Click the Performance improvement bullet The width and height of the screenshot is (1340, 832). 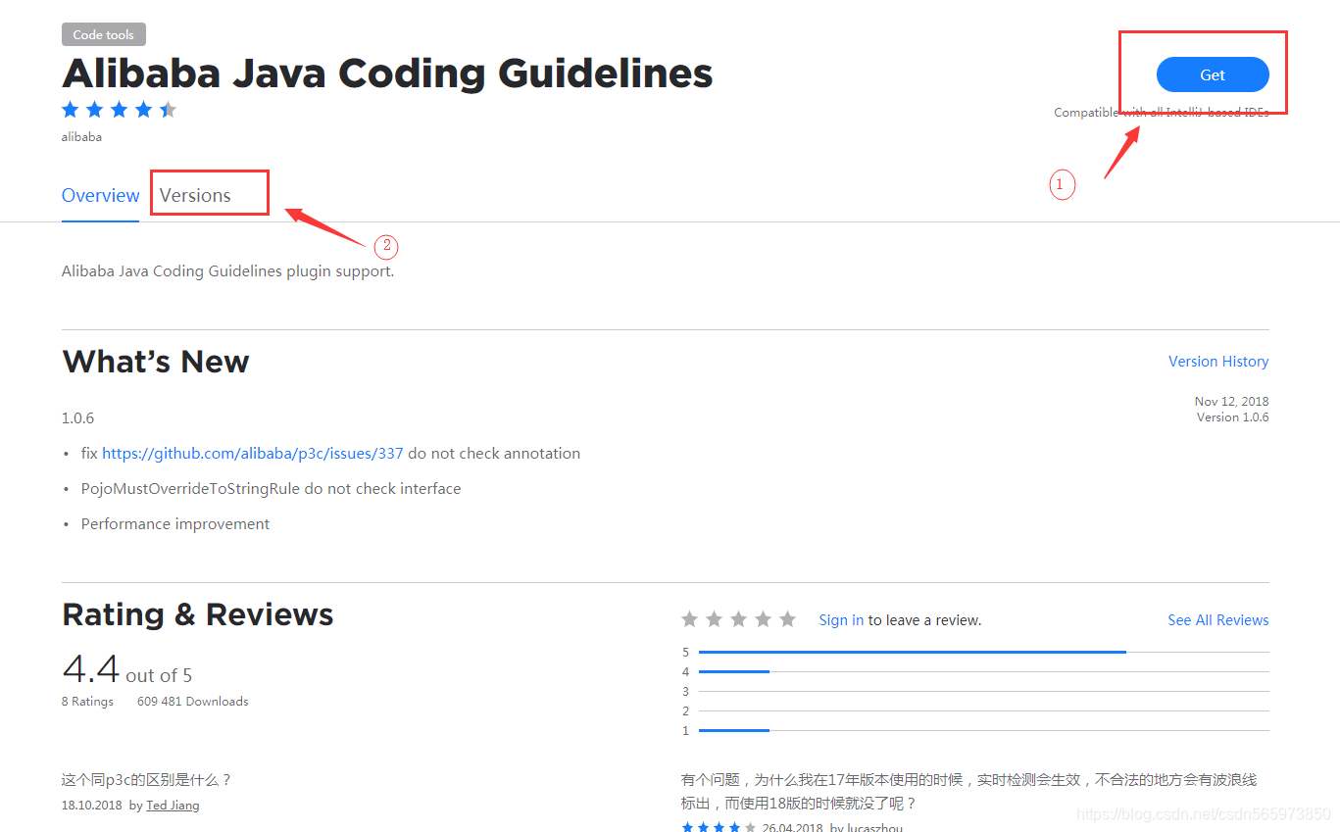click(x=175, y=524)
